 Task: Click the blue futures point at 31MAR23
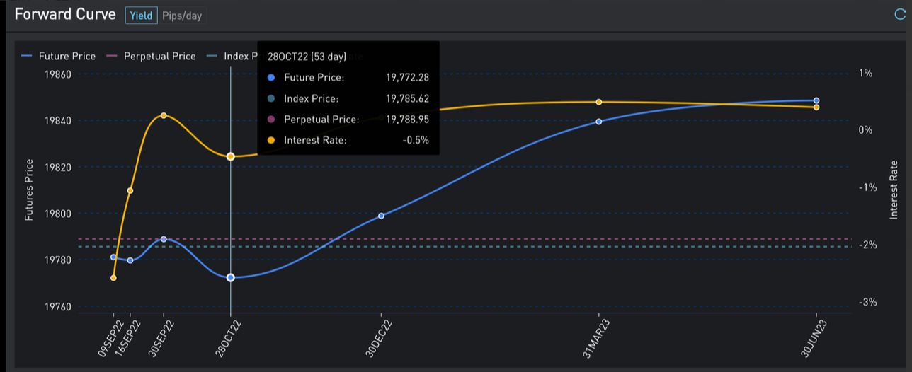(x=598, y=122)
